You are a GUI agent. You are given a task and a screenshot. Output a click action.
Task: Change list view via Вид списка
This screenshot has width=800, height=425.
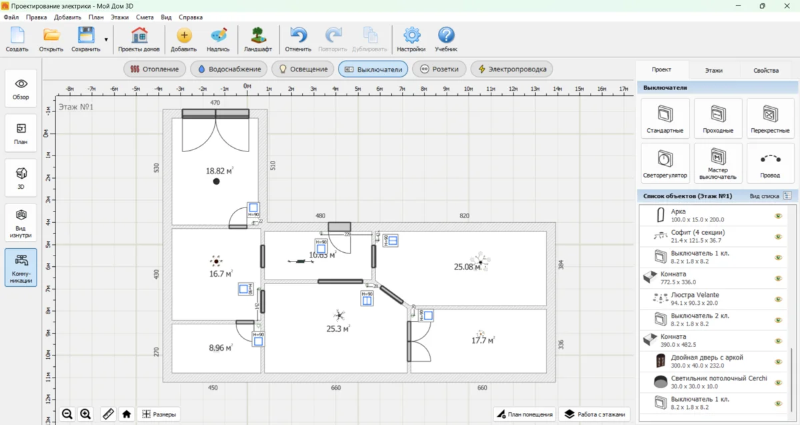(770, 196)
